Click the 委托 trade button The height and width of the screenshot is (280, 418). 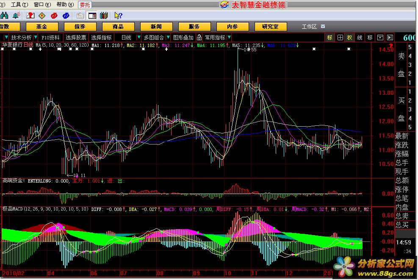tap(85, 5)
